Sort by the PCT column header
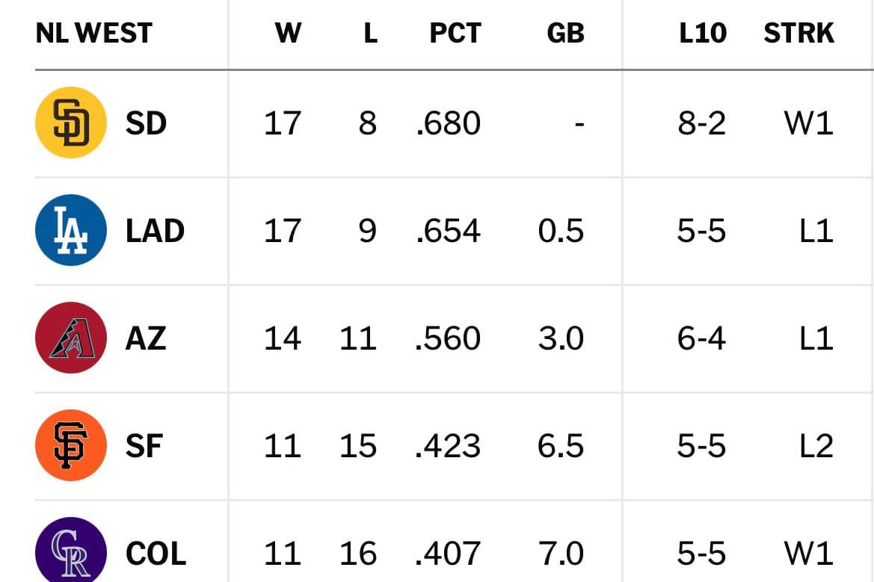Image resolution: width=874 pixels, height=582 pixels. click(455, 33)
